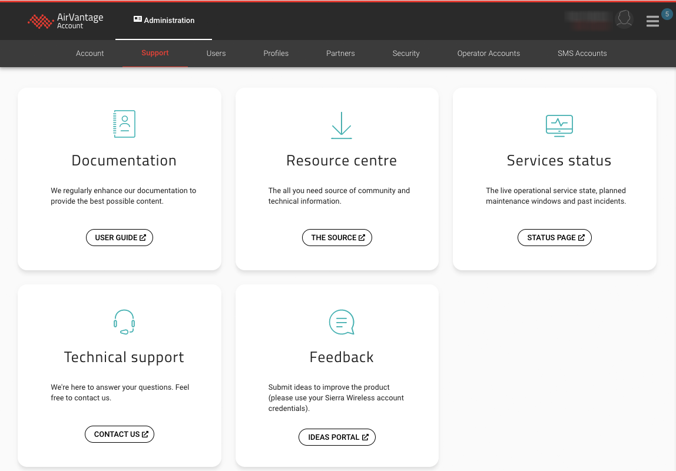The image size is (676, 471).
Task: Click the AirVantage logo
Action: point(65,21)
